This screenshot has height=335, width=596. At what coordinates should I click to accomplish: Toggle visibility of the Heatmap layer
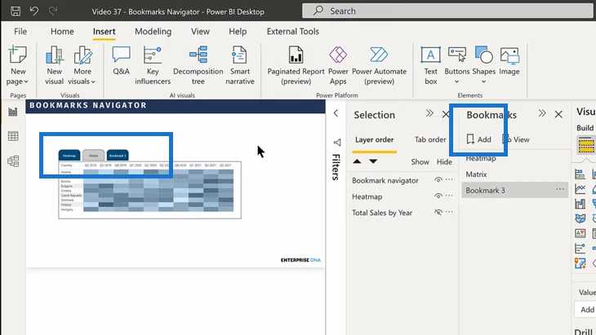[x=438, y=196]
